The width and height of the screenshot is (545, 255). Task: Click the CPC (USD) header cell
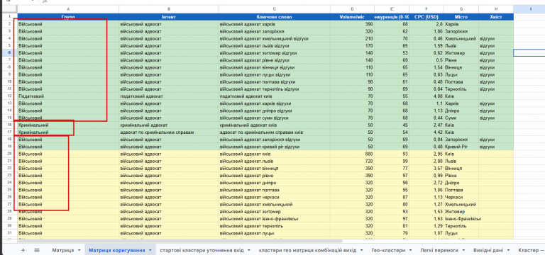(426, 17)
